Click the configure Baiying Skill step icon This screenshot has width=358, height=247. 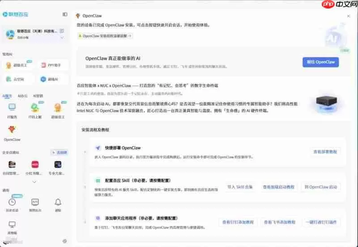pos(98,181)
